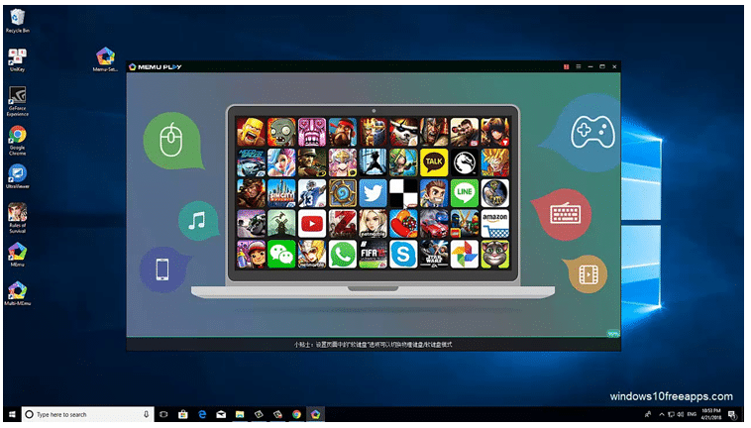Click the 99% loading progress badge

pyautogui.click(x=612, y=334)
